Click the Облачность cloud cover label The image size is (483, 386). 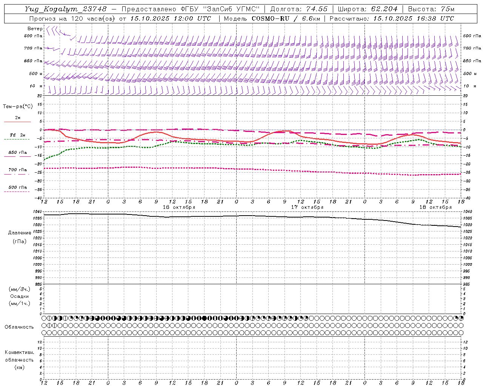(x=19, y=327)
